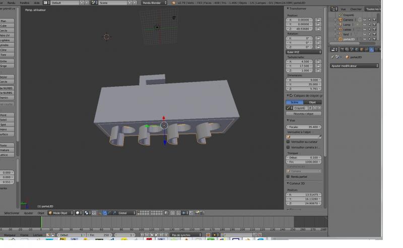This screenshot has height=248, width=403.
Task: Open the Ajouter modificateur dropdown
Action: [x=355, y=66]
